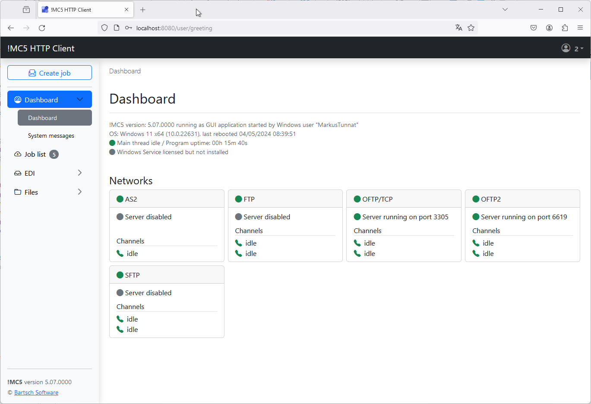
Task: Click the second OFTP/TCP idle phone icon
Action: point(357,253)
